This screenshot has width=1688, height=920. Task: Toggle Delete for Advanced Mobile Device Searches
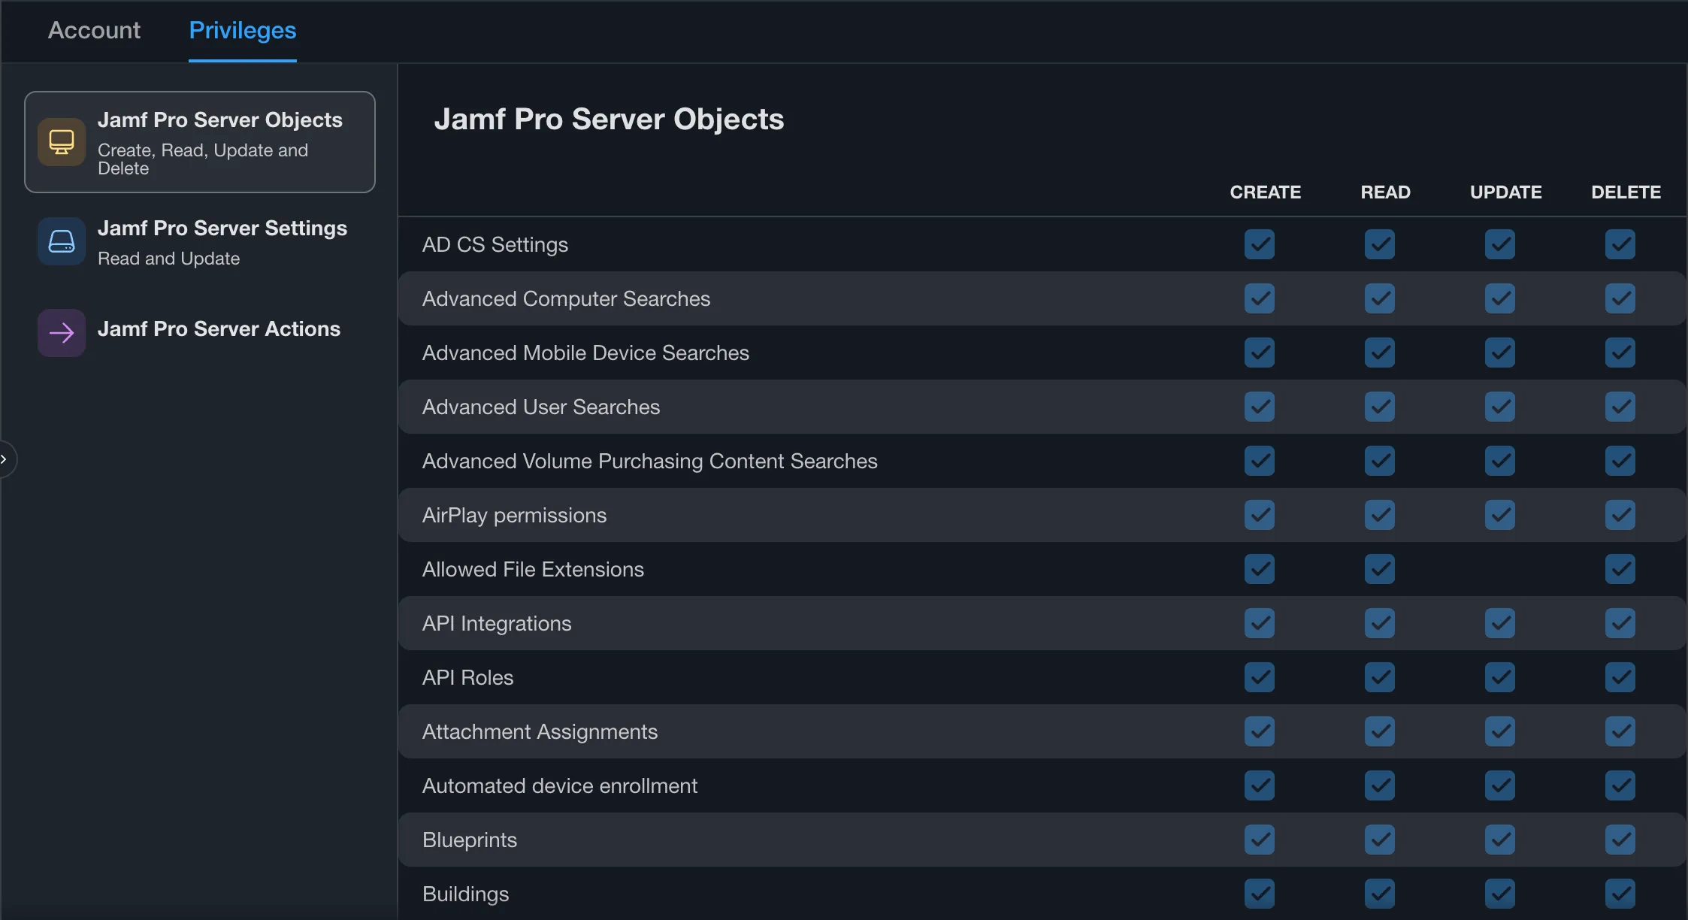pos(1620,353)
